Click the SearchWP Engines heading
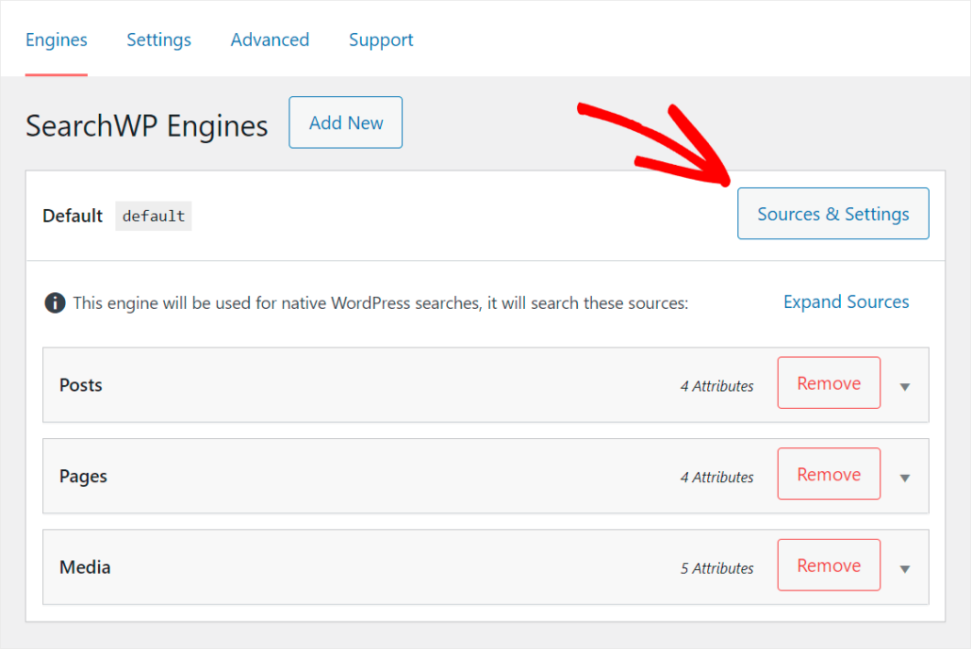 tap(146, 125)
